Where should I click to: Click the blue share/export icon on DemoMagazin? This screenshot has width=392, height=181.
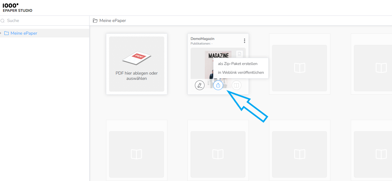pos(218,85)
